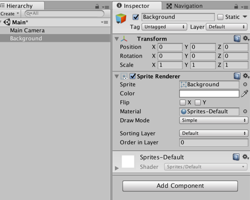Click the Material field Sprites-Default
This screenshot has width=250, height=200.
coord(209,111)
